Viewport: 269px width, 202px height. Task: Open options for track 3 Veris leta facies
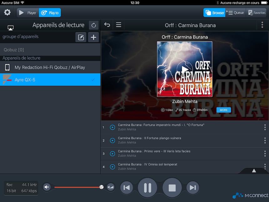[x=265, y=153]
